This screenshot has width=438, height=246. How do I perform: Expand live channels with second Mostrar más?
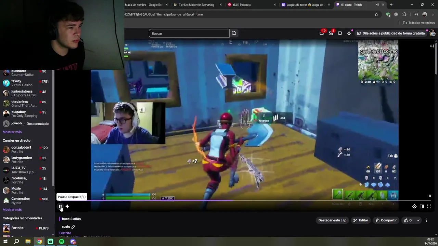[x=12, y=210]
